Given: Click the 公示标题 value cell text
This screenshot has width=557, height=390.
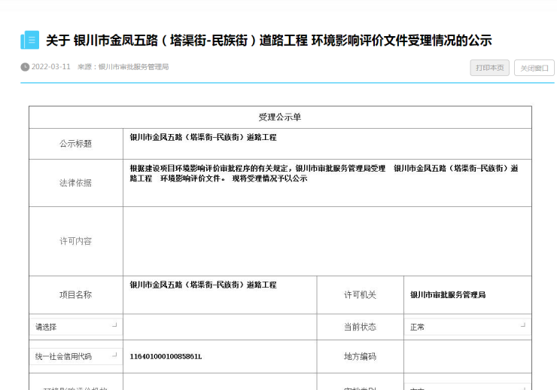Looking at the screenshot, I should [x=203, y=138].
